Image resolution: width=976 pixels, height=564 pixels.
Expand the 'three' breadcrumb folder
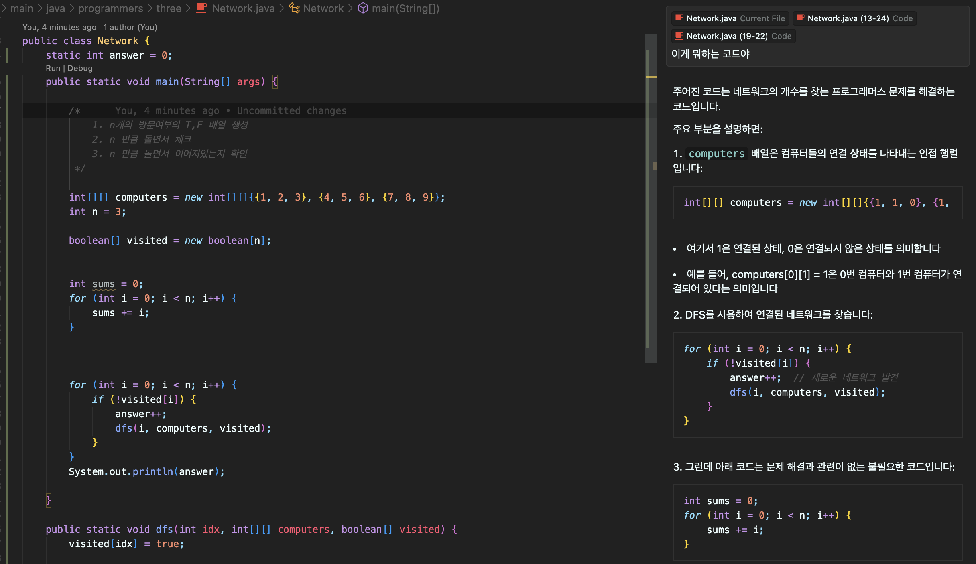point(169,8)
